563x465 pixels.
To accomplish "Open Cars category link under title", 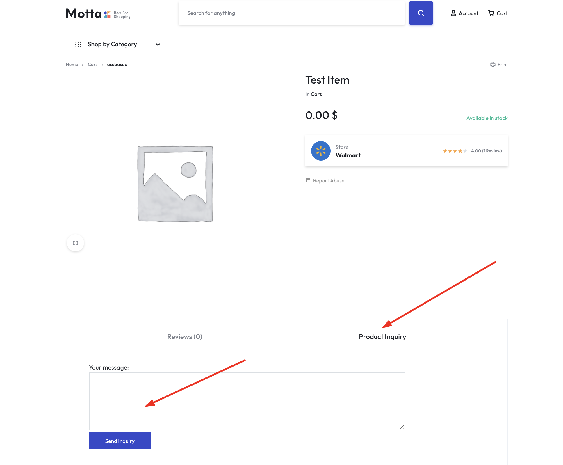I will click(316, 94).
